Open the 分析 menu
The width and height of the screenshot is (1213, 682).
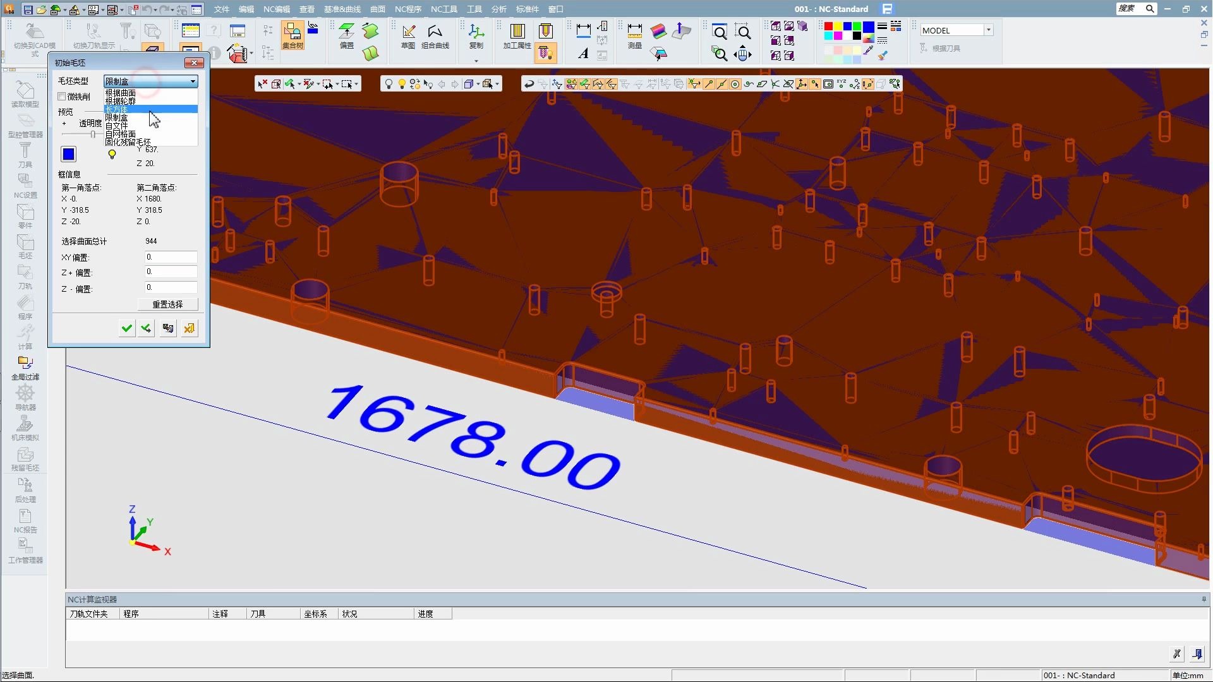pos(498,9)
